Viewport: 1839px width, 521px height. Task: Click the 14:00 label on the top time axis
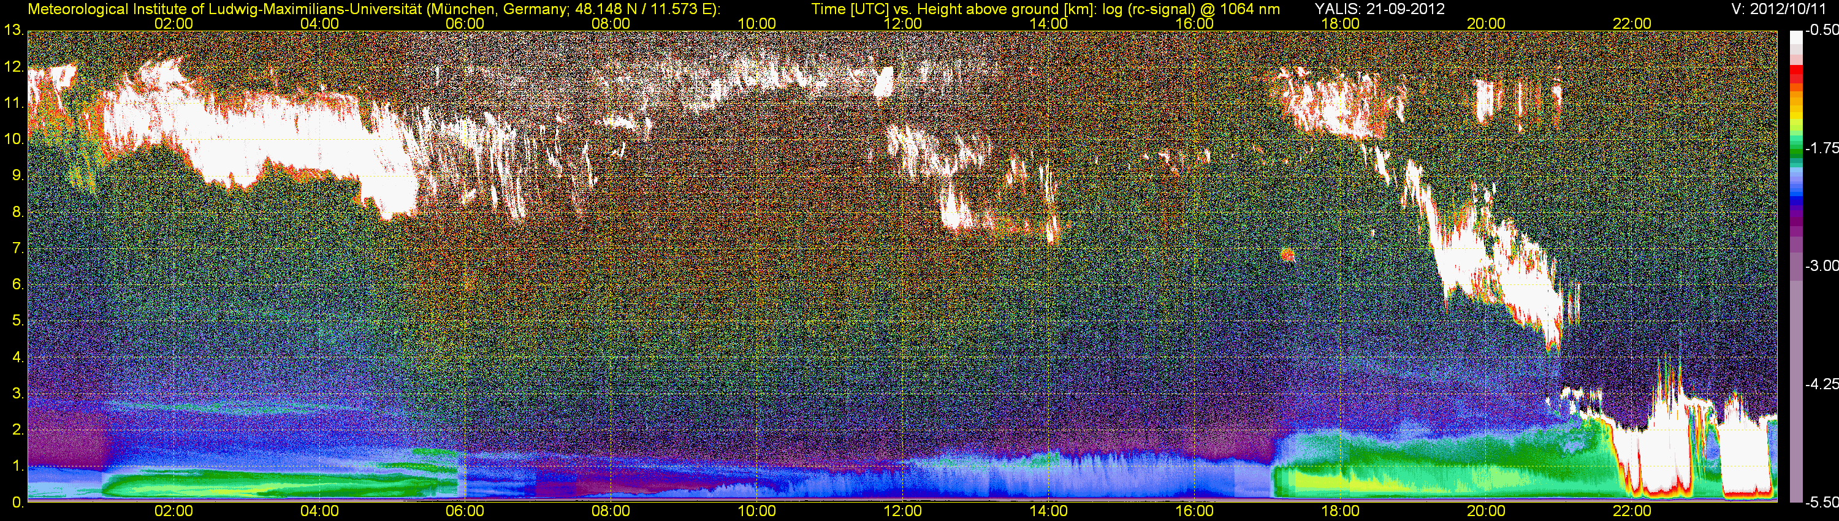(x=1049, y=23)
